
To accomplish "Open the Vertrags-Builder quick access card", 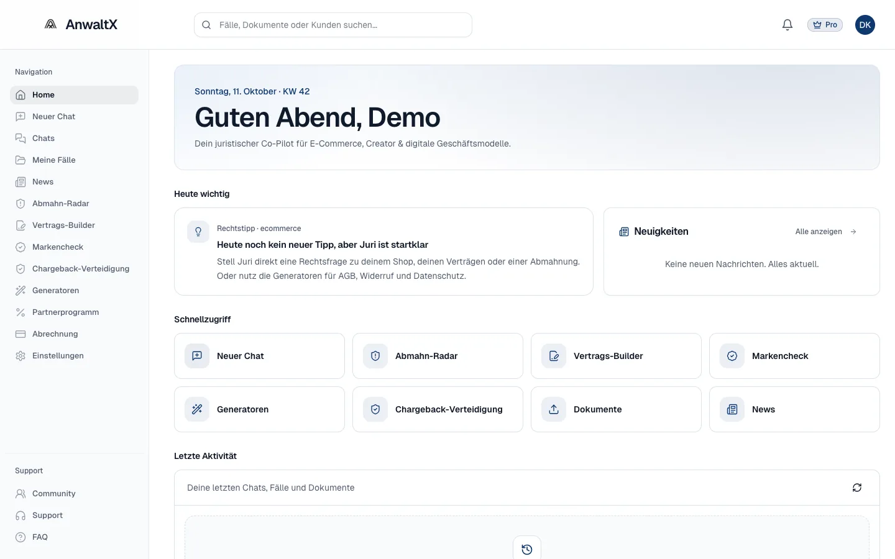I will coord(616,356).
